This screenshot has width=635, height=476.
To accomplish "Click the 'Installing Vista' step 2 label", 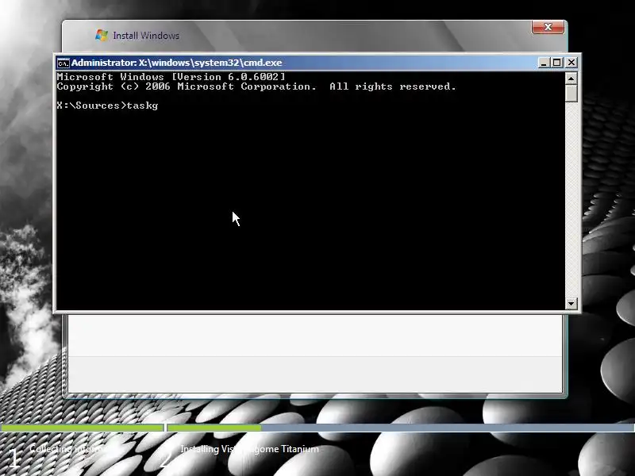I will coord(249,449).
